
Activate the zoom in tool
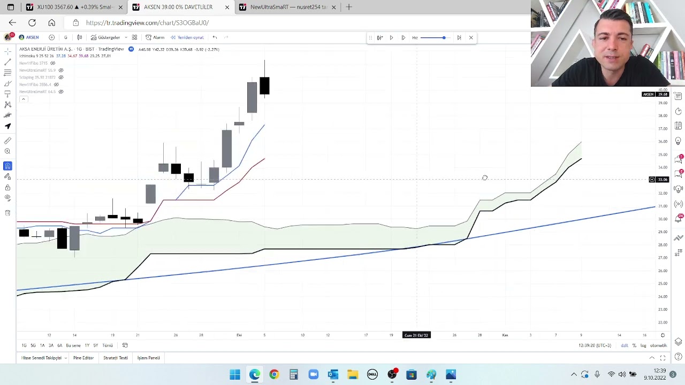[7, 151]
